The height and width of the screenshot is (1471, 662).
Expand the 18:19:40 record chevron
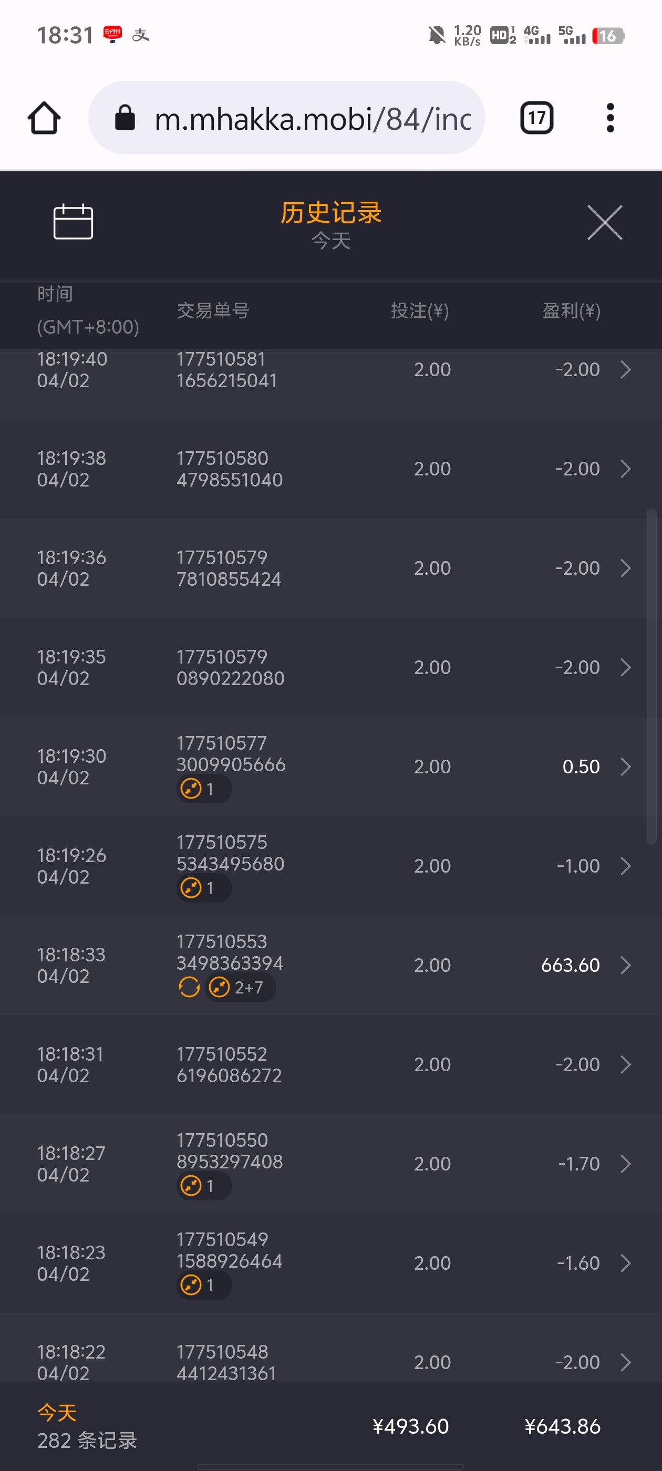coord(625,369)
